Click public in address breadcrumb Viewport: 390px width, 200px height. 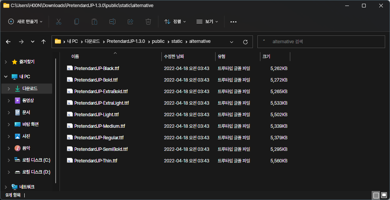tap(158, 41)
